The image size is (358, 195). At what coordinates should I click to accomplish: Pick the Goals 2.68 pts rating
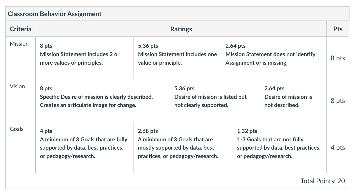click(183, 147)
